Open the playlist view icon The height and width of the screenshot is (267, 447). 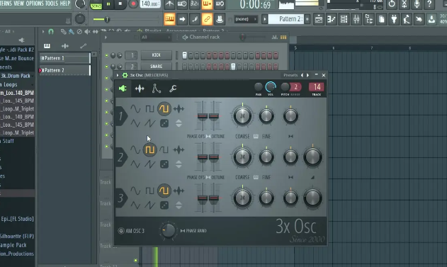click(319, 19)
